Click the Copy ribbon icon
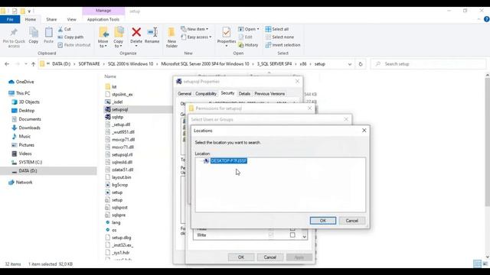The width and height of the screenshot is (490, 275). [34, 32]
